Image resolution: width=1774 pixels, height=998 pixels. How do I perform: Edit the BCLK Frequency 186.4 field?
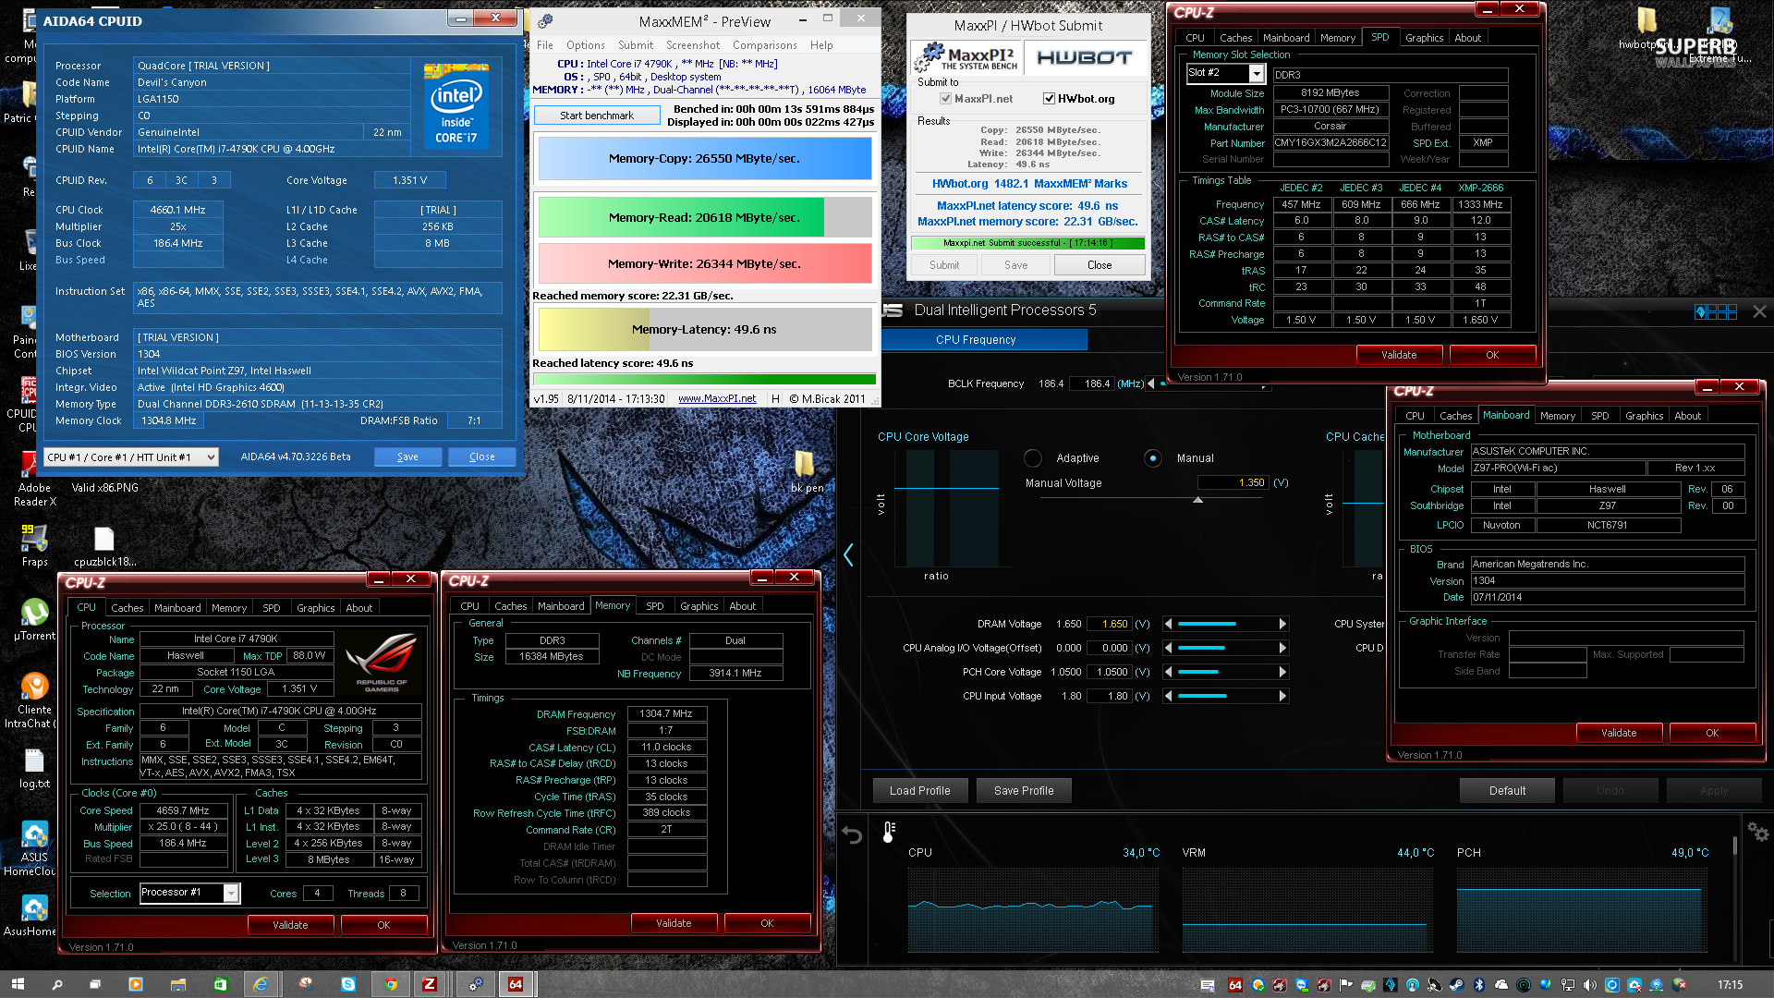[1092, 383]
